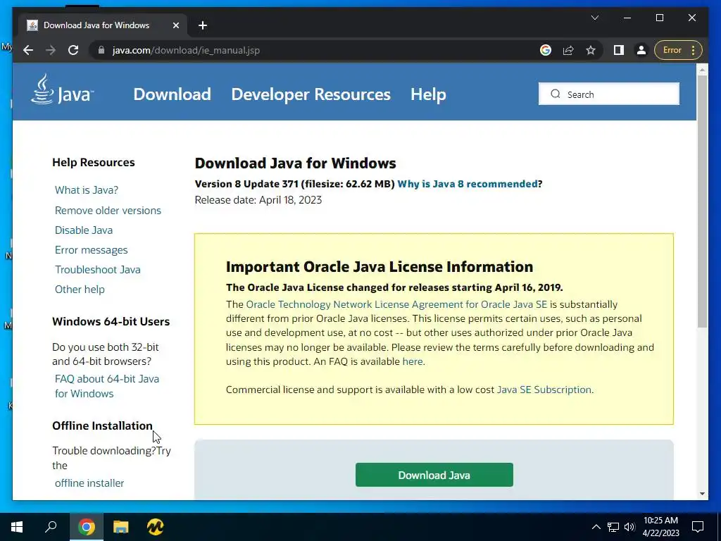Click the network tray icon
The image size is (721, 541).
[613, 527]
